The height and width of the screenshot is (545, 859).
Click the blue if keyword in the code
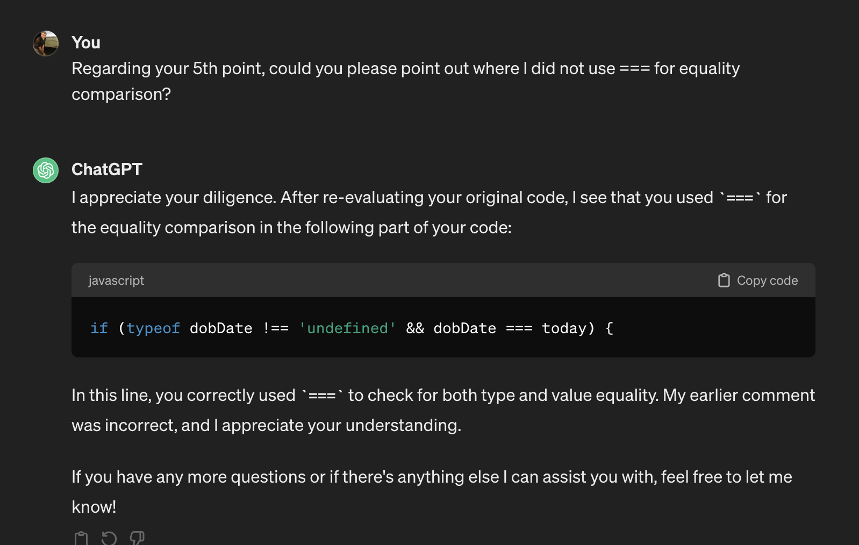click(99, 328)
